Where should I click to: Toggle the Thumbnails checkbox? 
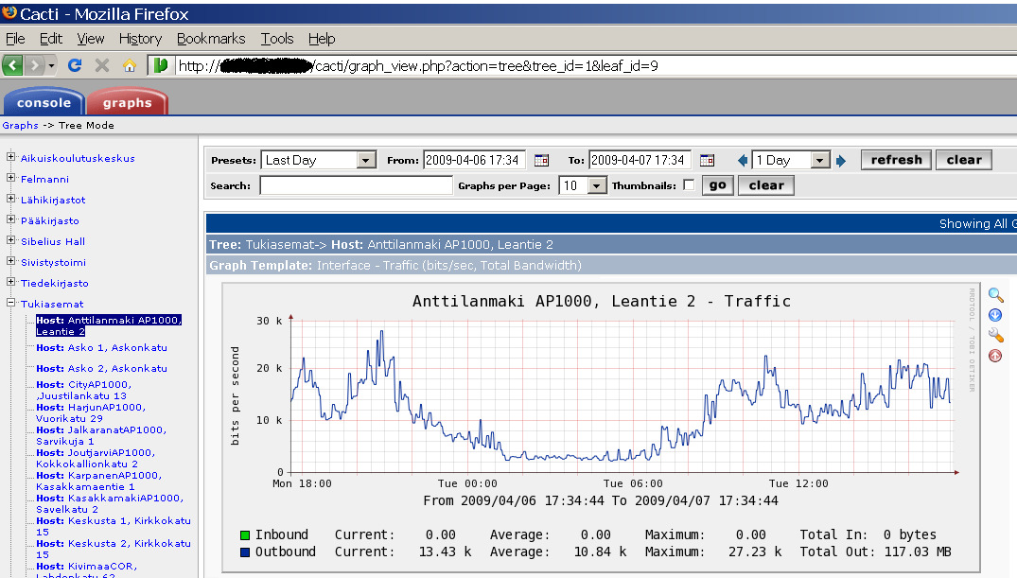click(689, 184)
